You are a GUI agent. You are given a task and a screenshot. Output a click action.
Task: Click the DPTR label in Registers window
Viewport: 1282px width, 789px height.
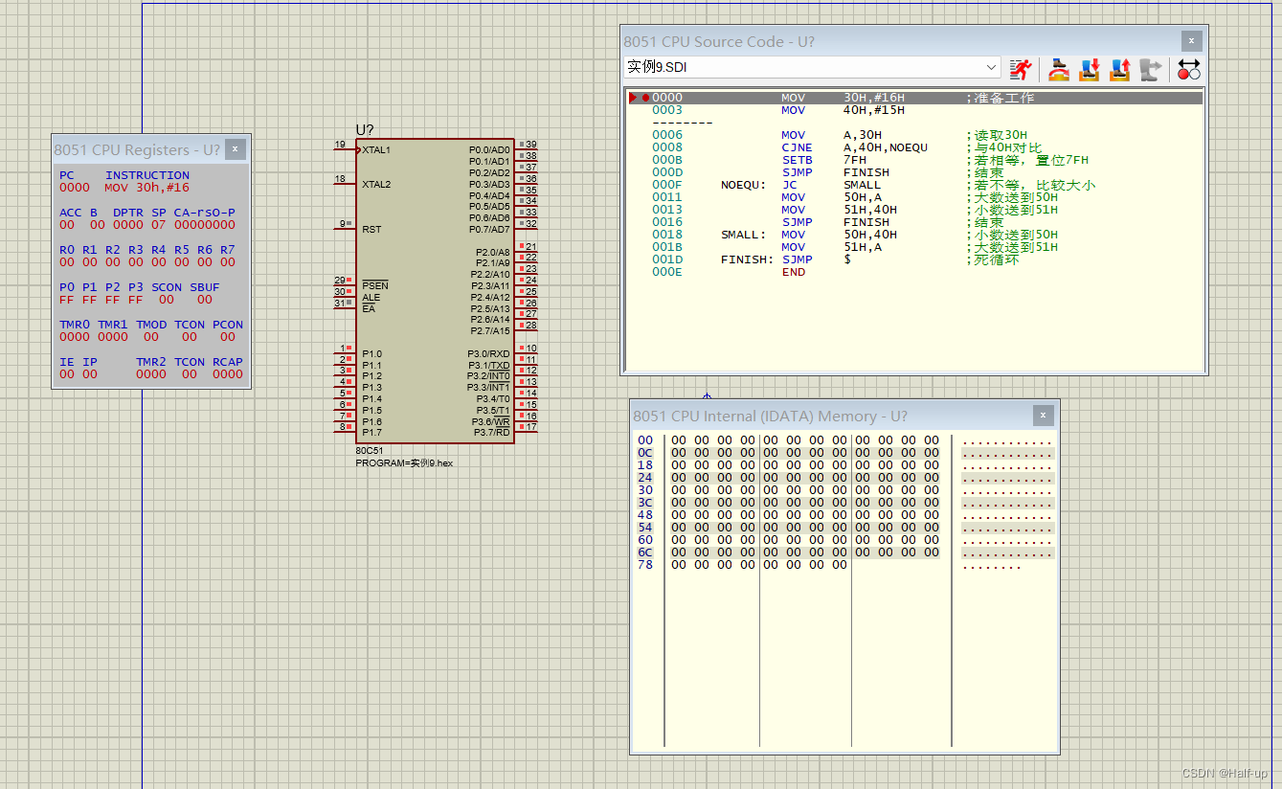pos(128,213)
